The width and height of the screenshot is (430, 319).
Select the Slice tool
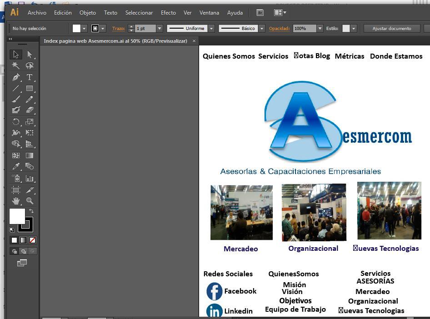(x=30, y=189)
